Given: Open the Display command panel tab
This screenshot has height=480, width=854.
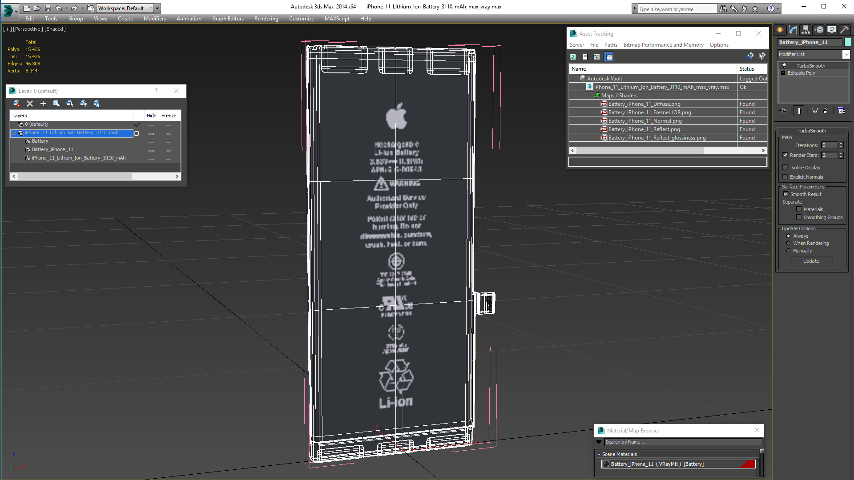Looking at the screenshot, I should [x=832, y=30].
